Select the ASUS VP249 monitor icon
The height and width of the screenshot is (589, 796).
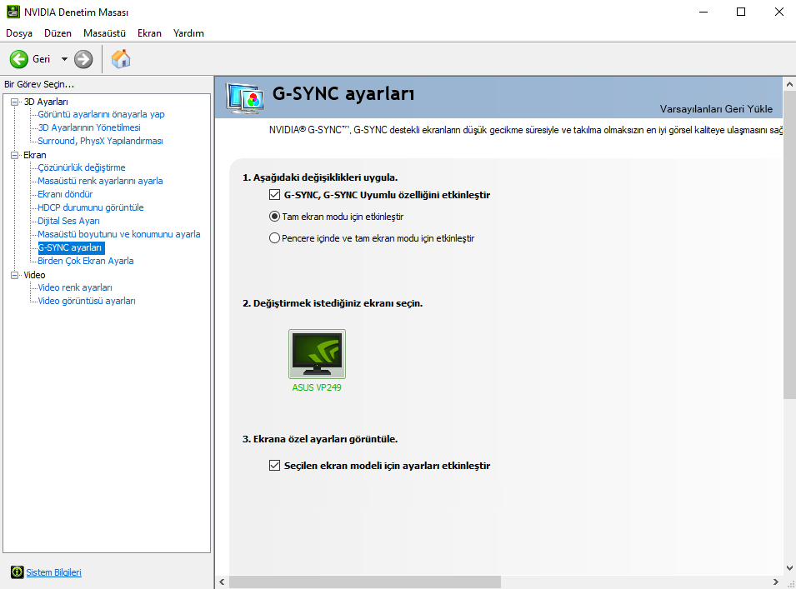pos(316,353)
